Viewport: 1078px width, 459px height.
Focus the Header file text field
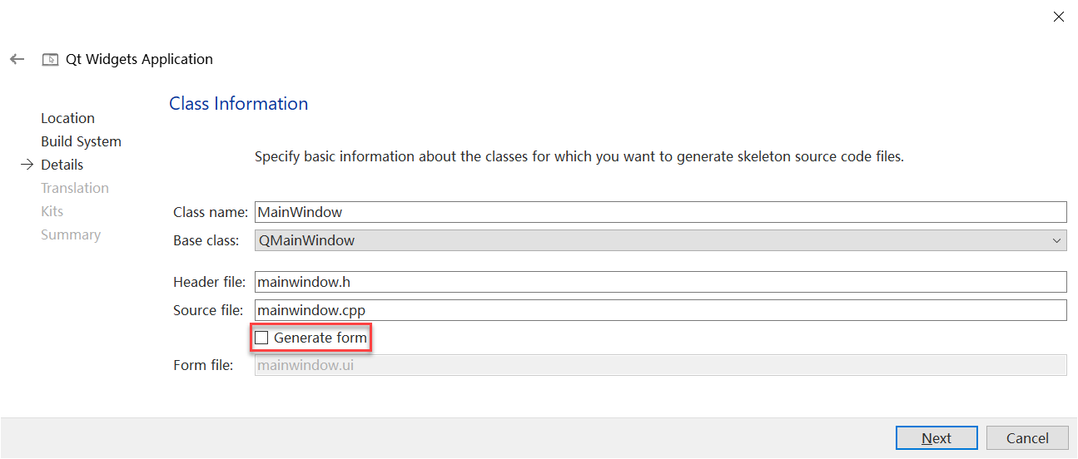[x=660, y=282]
